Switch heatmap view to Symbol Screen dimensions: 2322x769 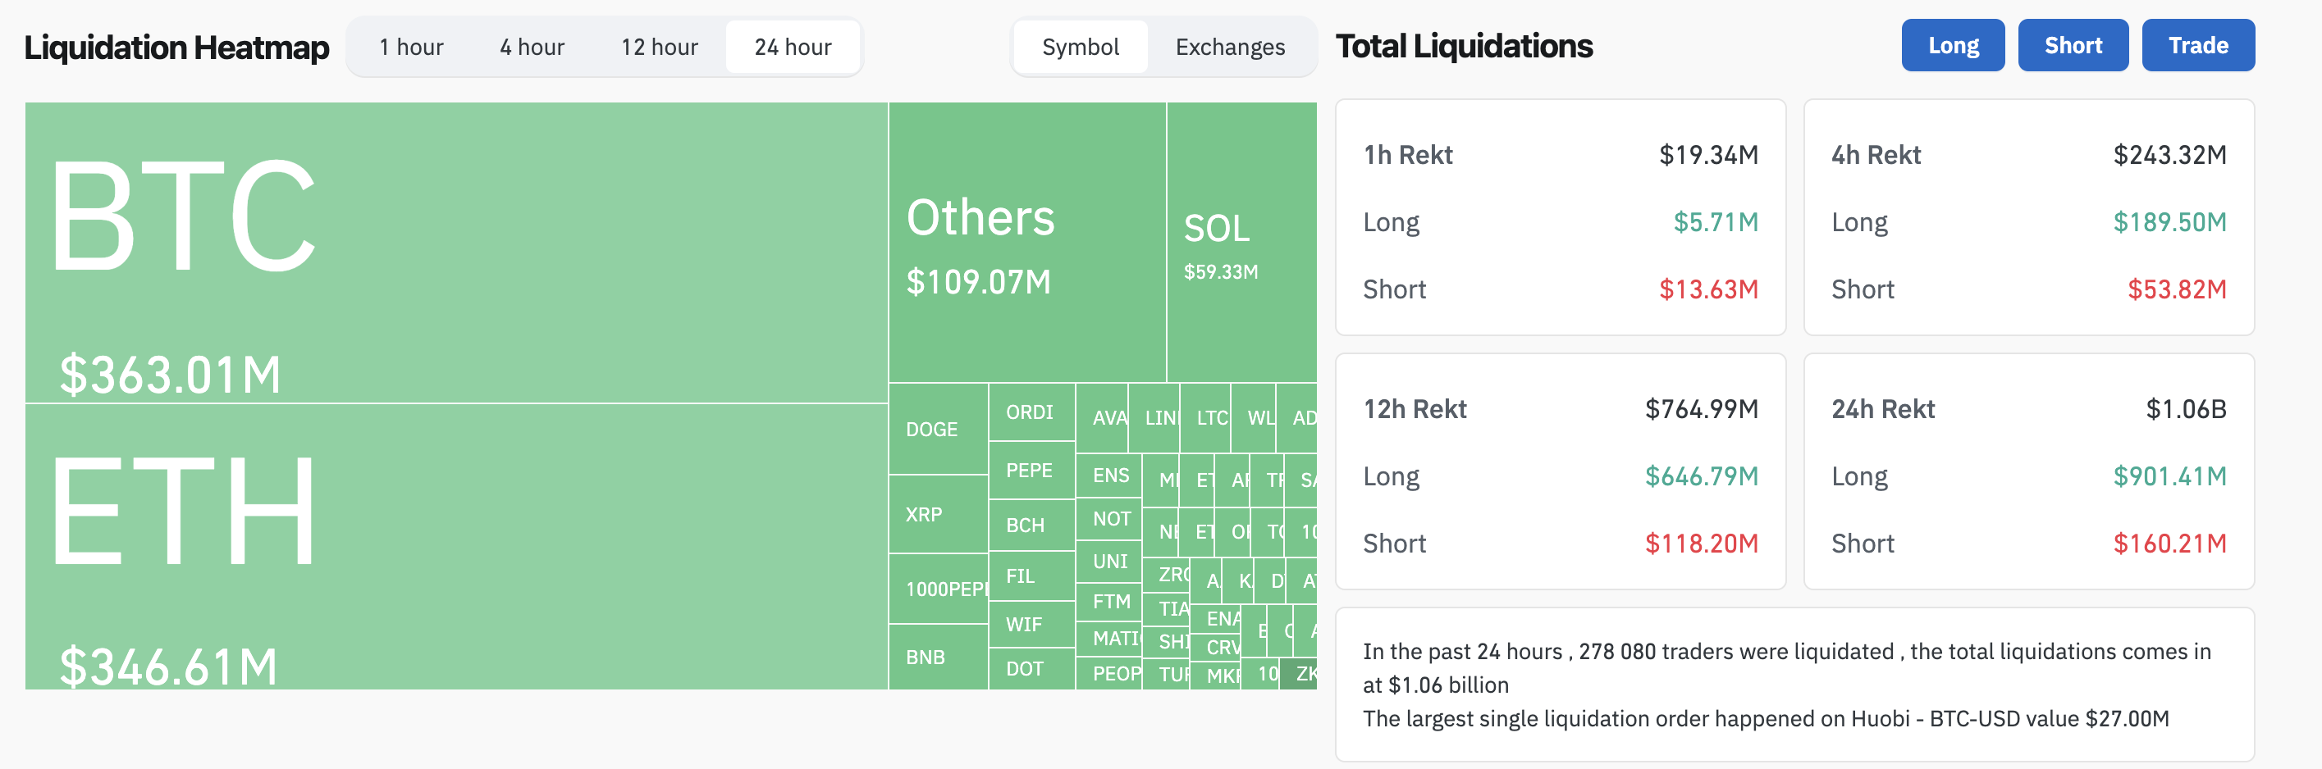[1080, 47]
